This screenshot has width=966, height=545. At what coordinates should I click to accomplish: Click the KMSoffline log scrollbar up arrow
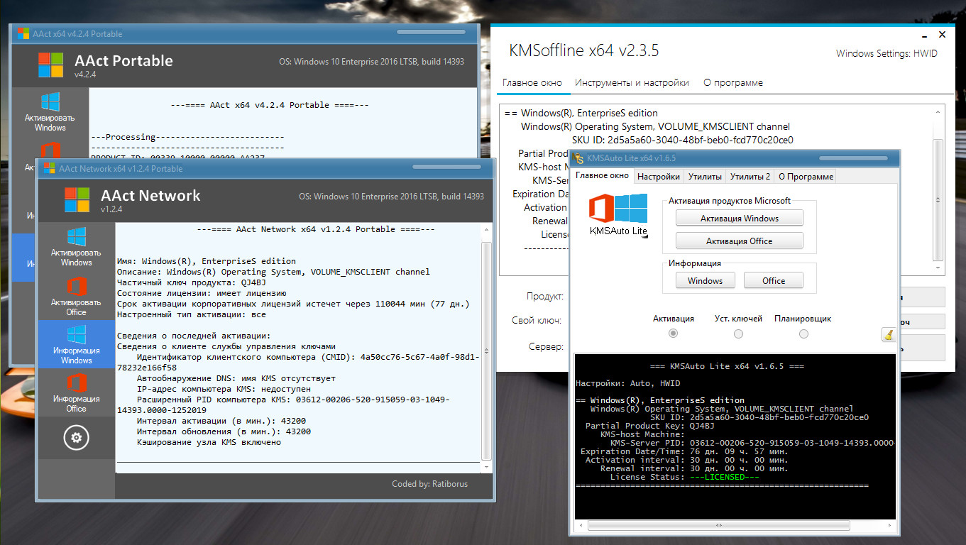[x=938, y=111]
